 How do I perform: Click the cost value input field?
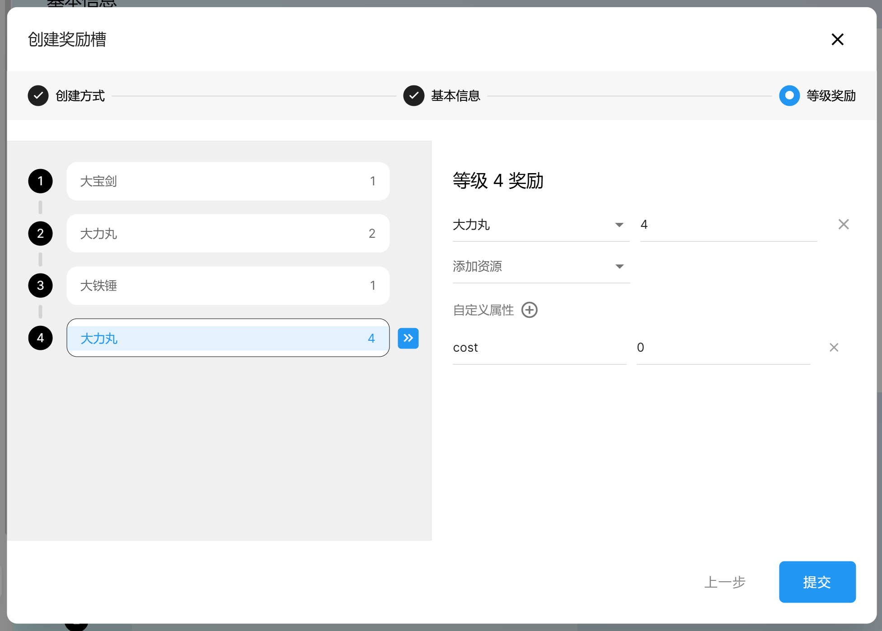click(723, 348)
